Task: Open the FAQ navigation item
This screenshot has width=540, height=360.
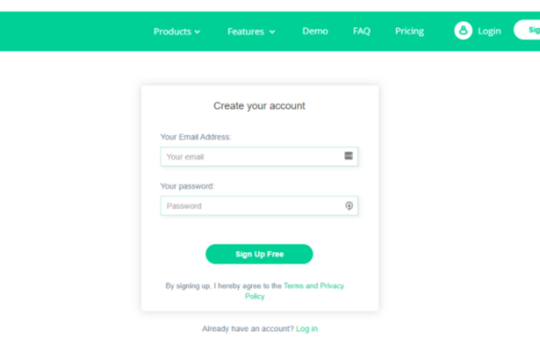Action: tap(362, 31)
